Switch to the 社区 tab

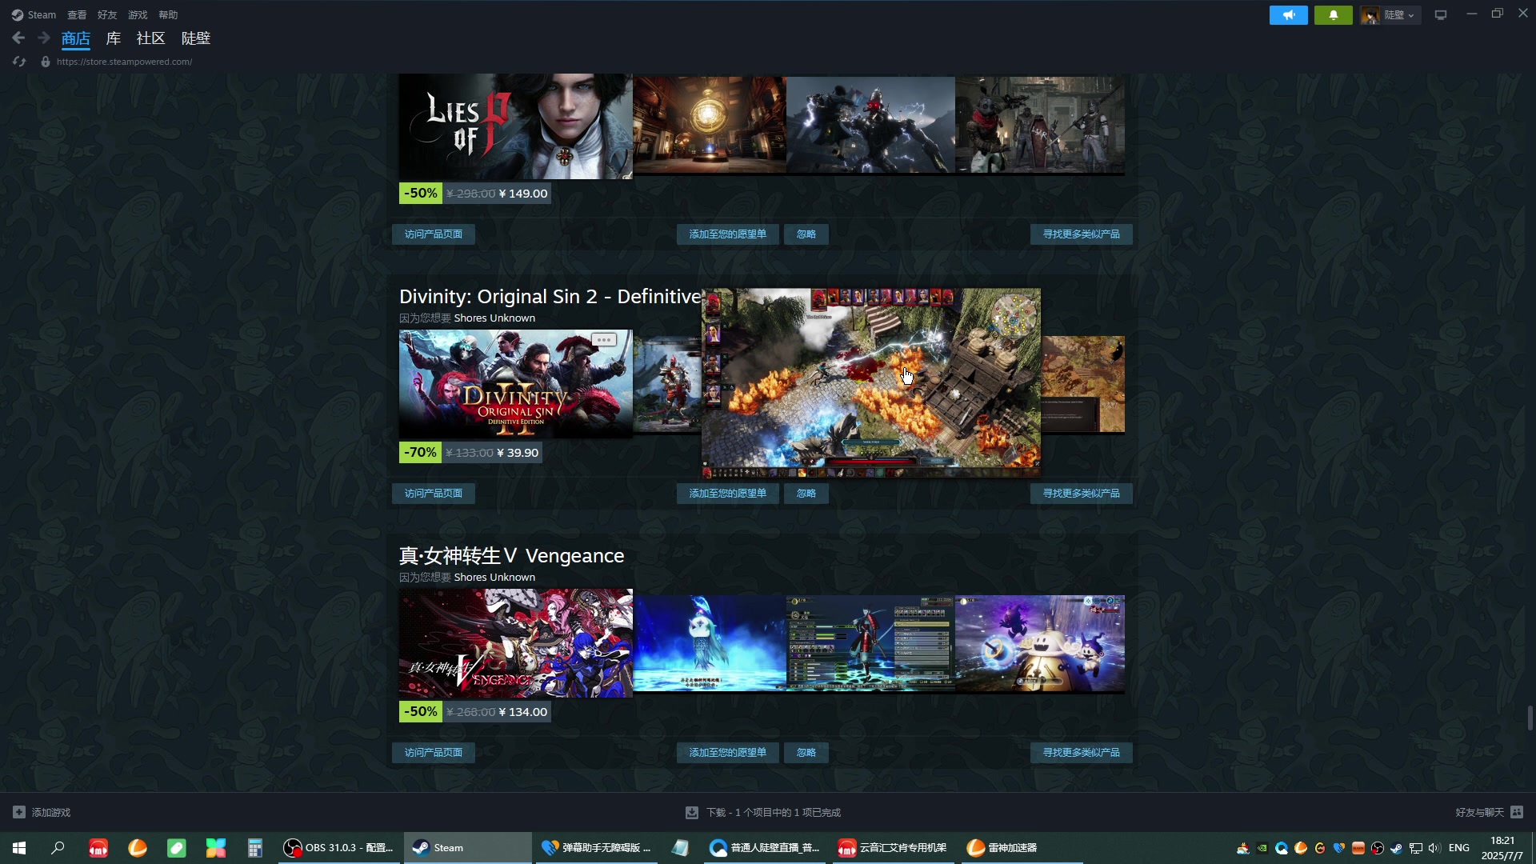coord(150,38)
